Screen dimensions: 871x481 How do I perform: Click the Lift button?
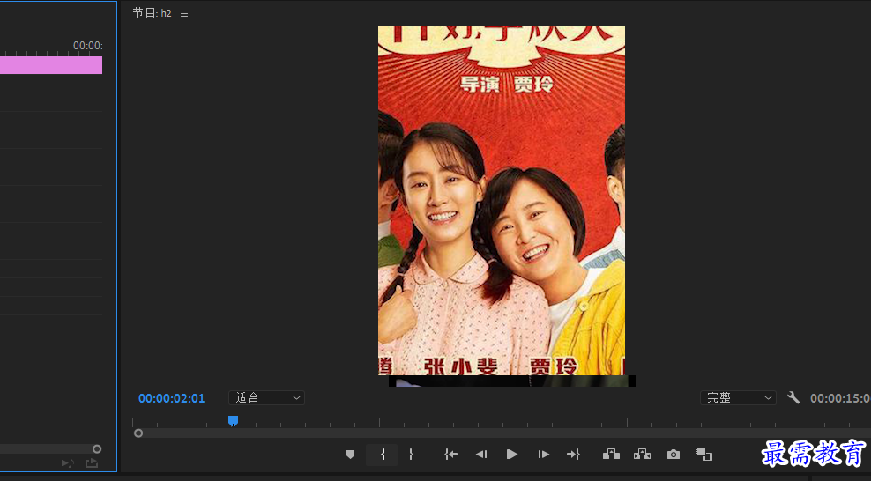pyautogui.click(x=611, y=455)
